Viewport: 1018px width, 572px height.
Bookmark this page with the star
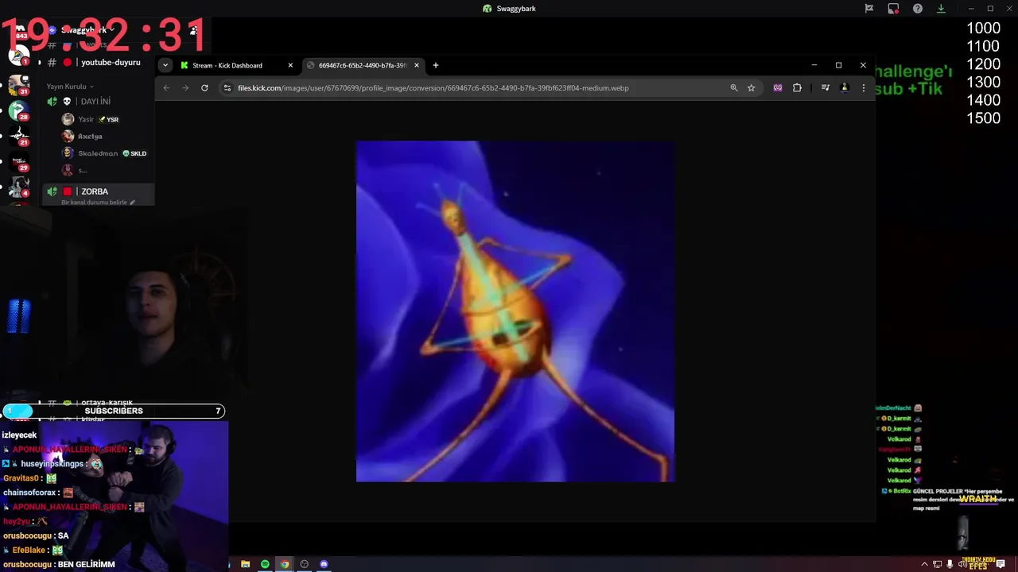pos(751,88)
